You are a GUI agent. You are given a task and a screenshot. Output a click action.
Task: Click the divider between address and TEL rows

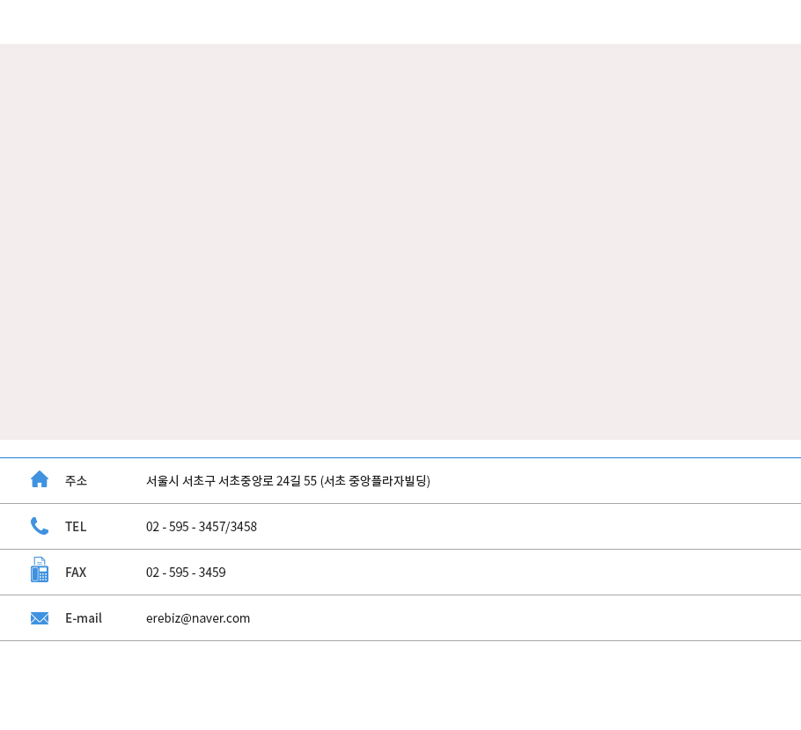(400, 503)
